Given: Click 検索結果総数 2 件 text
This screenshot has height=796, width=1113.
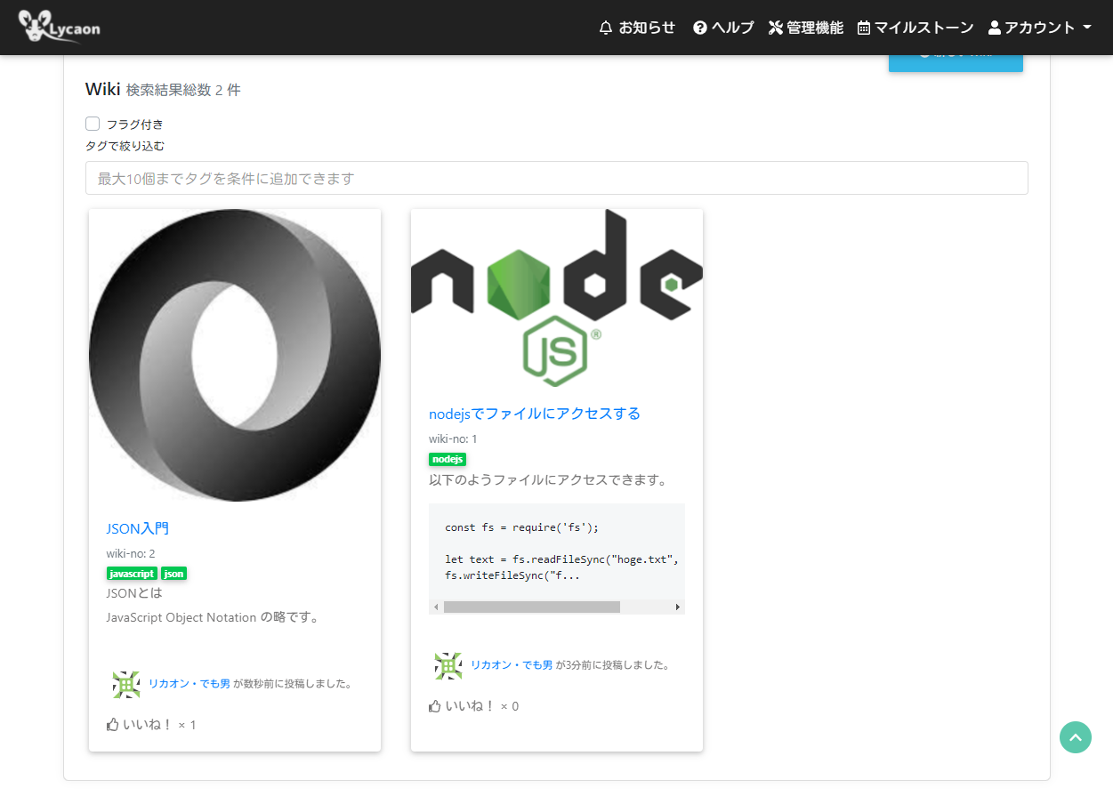Looking at the screenshot, I should pos(183,90).
